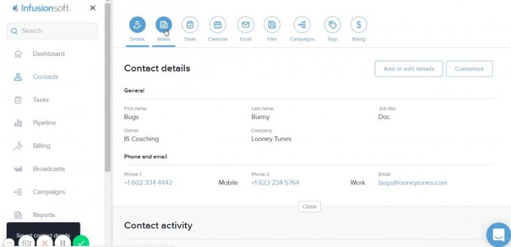
Task: Open the Files save-disk icon
Action: pos(271,25)
